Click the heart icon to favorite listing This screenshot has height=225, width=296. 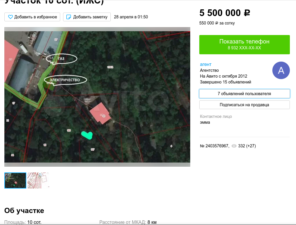click(x=10, y=17)
